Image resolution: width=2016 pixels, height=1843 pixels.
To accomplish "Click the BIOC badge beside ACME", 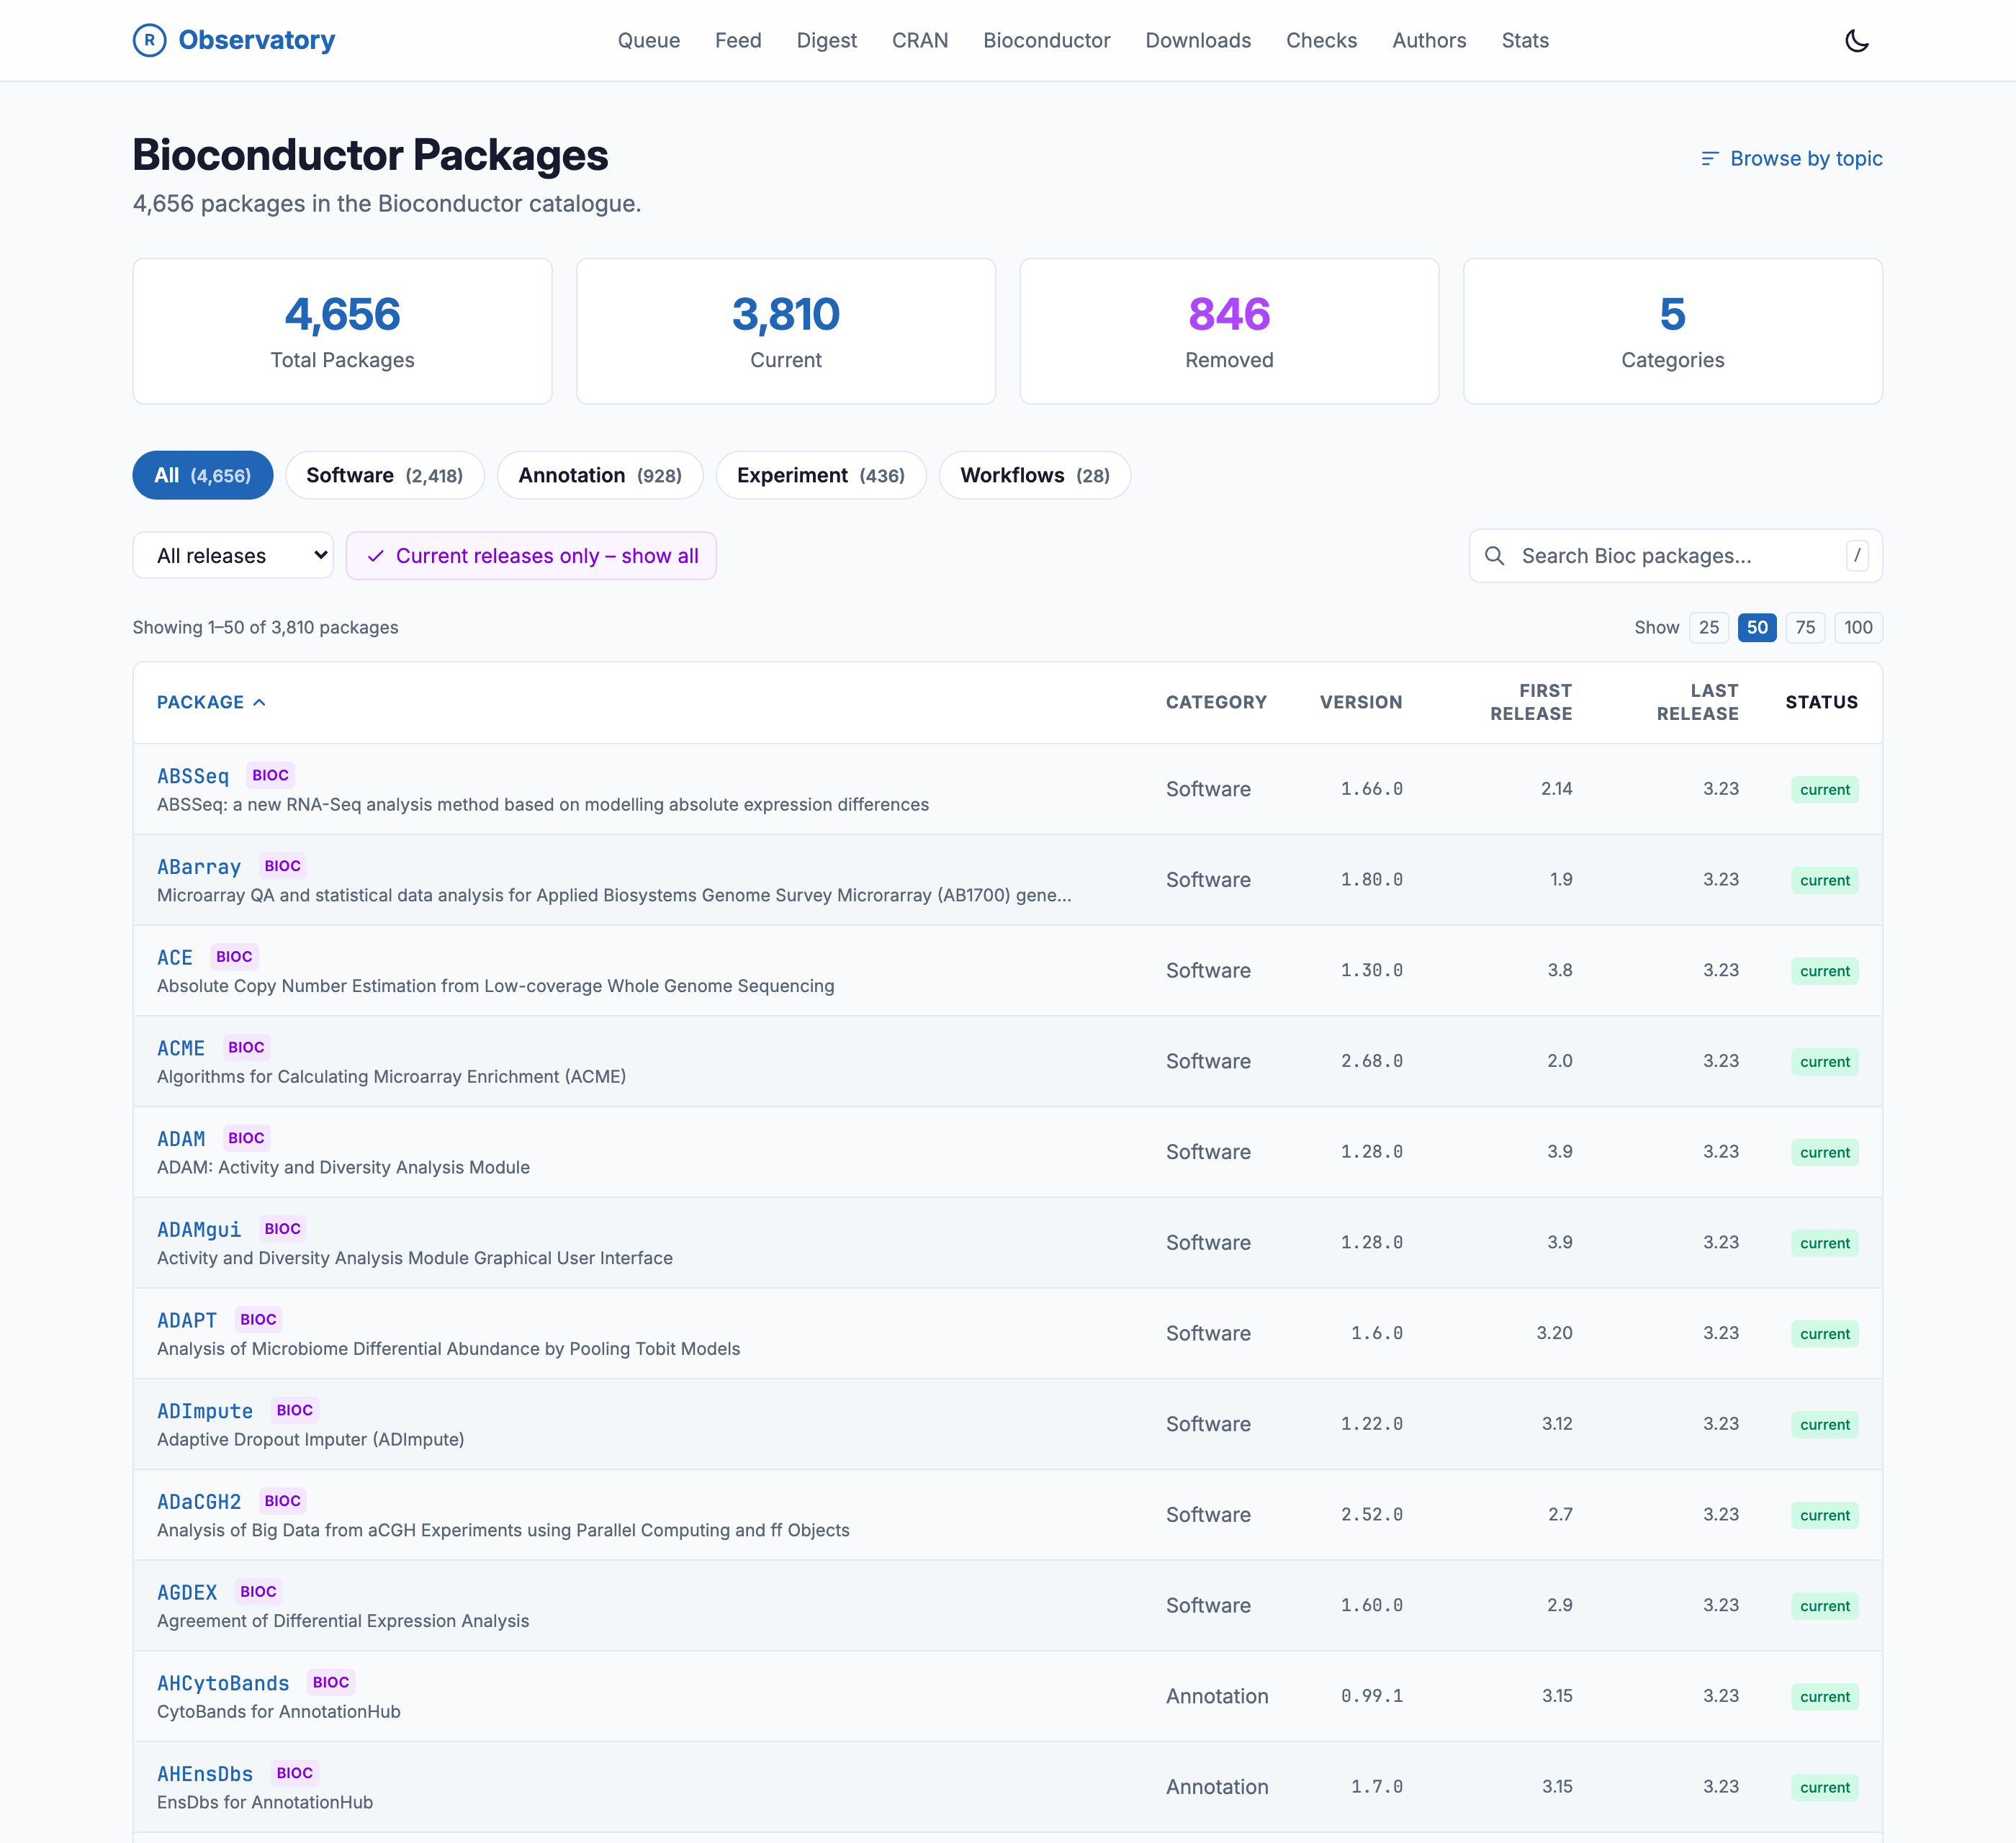I will click(246, 1047).
